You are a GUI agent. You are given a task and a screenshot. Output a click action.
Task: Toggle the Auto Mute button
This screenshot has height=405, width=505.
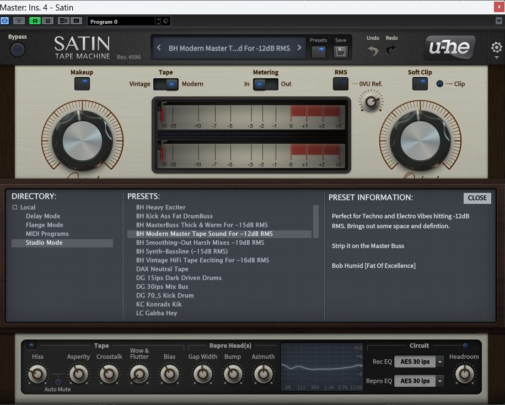click(x=58, y=382)
